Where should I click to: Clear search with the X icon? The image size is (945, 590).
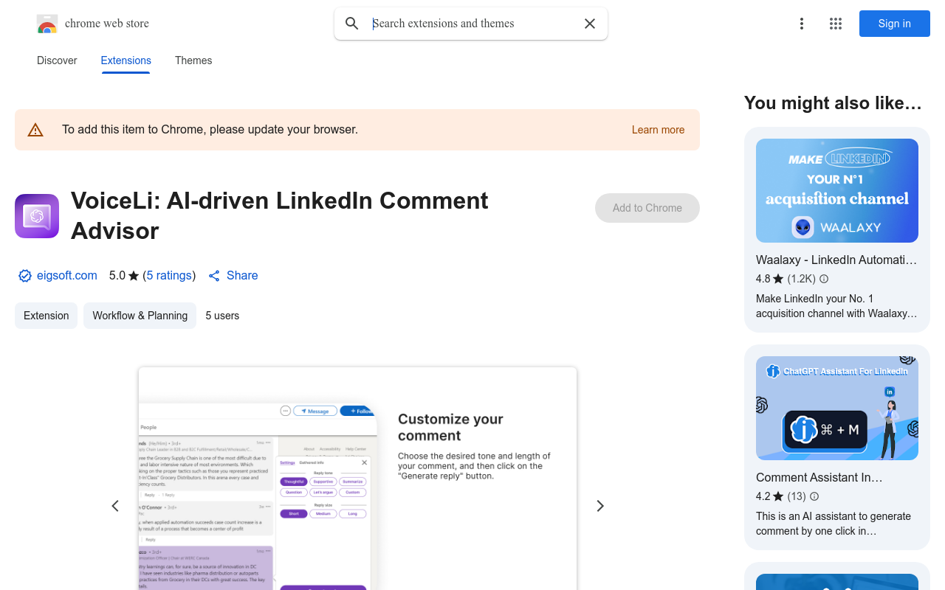[x=589, y=24]
